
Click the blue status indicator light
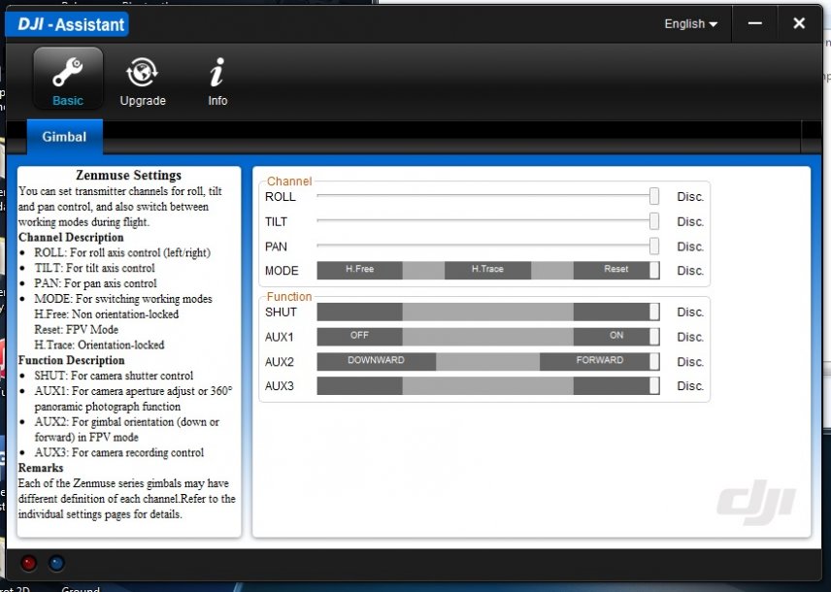coord(56,563)
